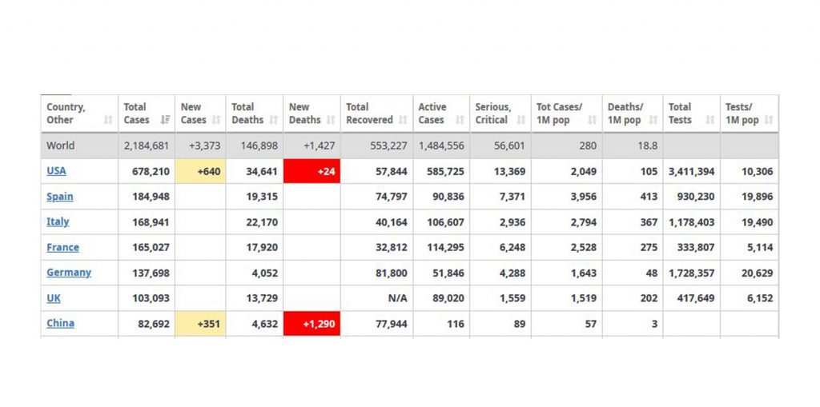The height and width of the screenshot is (407, 820).
Task: Click sort icon in Total Cases column
Action: (165, 121)
